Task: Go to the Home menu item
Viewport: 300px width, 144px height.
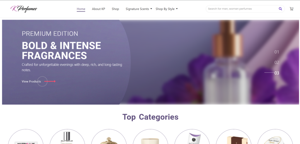Action: 81,9
